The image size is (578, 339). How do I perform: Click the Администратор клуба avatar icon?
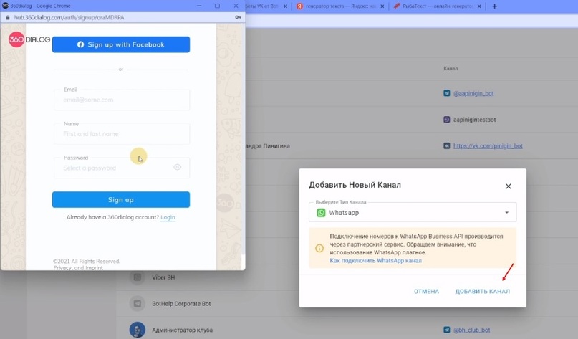pos(137,330)
